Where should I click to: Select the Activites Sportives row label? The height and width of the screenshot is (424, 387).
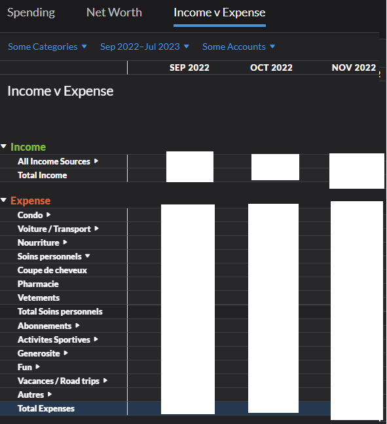[54, 339]
